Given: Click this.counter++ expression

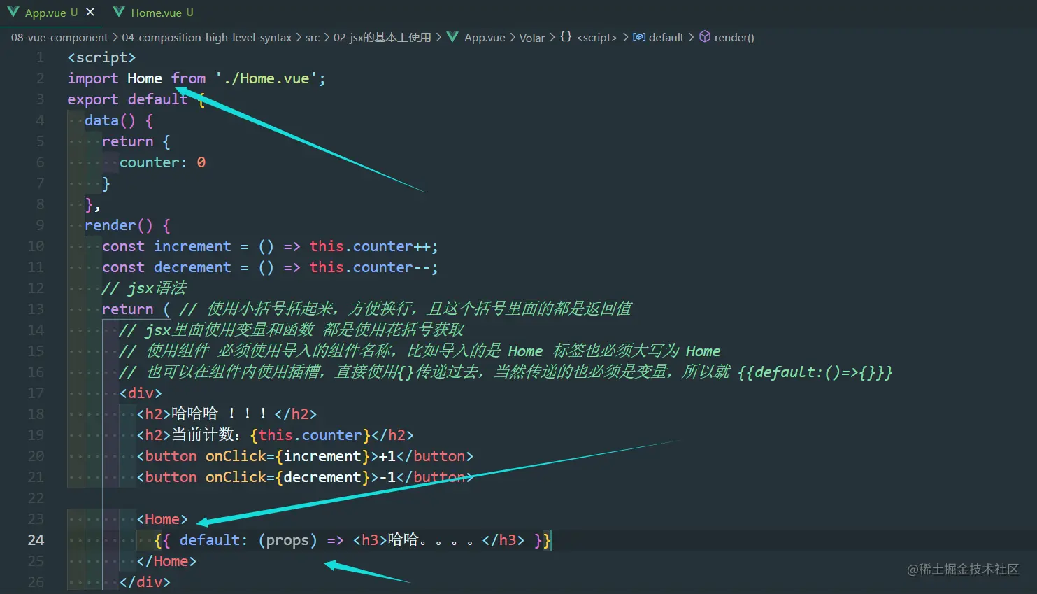Looking at the screenshot, I should pyautogui.click(x=371, y=246).
